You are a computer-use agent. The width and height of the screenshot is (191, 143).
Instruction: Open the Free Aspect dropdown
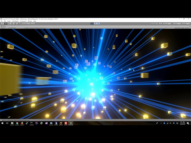[x=17, y=28]
